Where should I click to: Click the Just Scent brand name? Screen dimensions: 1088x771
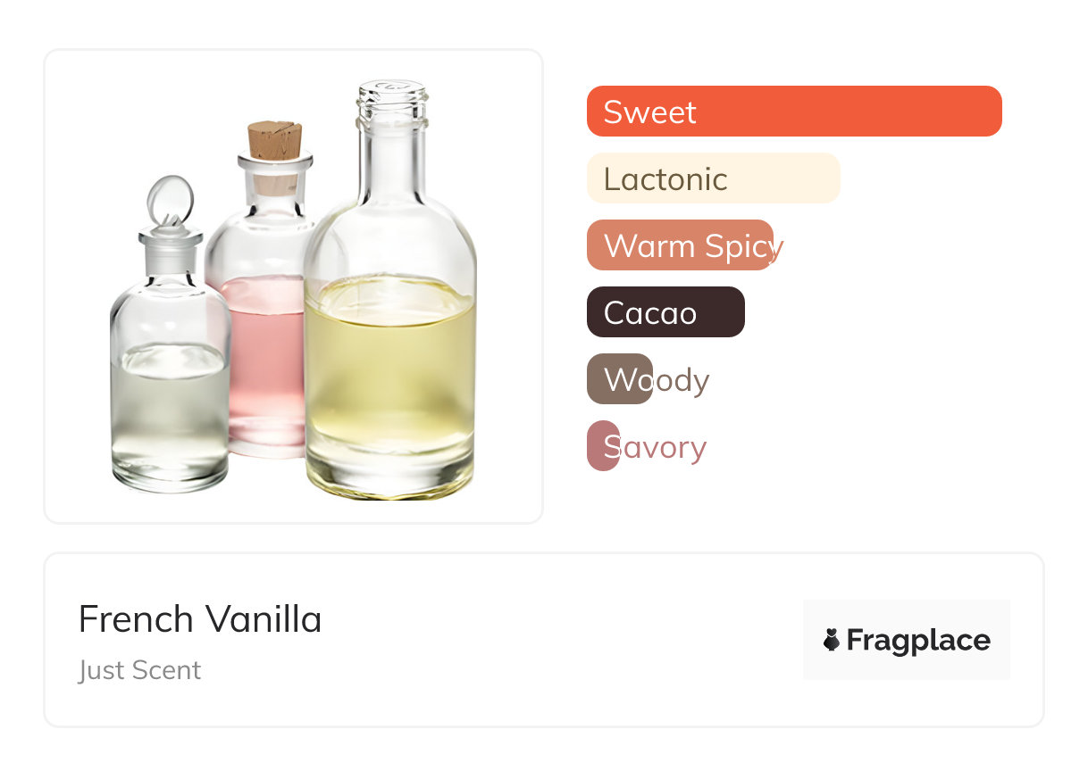(x=139, y=670)
